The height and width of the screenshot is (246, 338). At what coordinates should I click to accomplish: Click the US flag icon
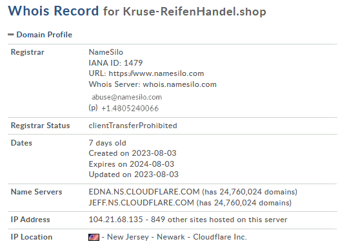[94, 237]
